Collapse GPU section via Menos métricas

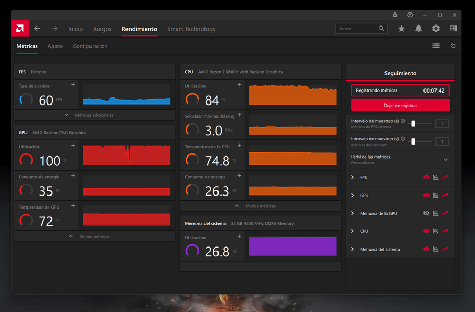coord(94,236)
